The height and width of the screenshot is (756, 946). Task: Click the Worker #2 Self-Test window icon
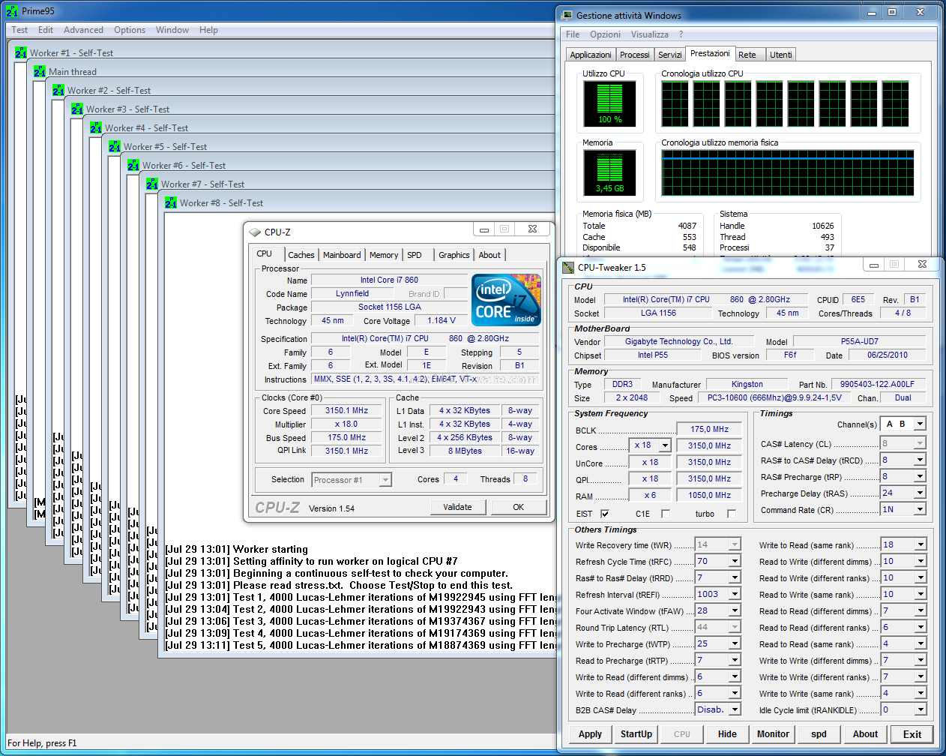[58, 90]
